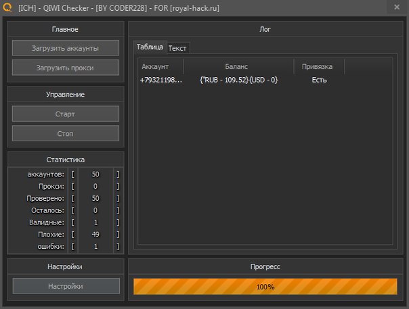Click the Статистика panel heading

coord(66,160)
